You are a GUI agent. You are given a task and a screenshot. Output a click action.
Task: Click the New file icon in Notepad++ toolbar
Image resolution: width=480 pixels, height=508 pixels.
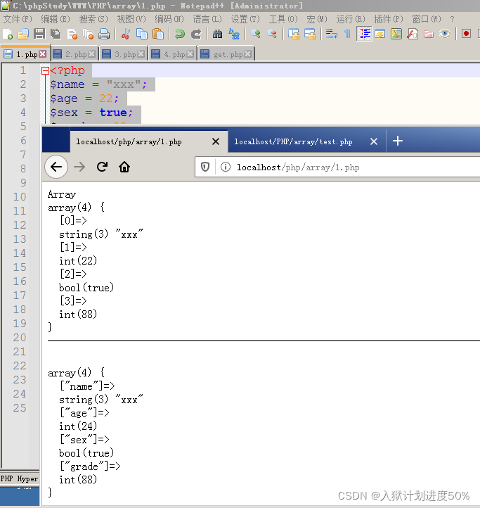8,34
